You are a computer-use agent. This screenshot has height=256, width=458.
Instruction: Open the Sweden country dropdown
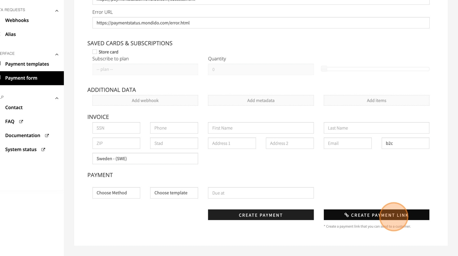coord(145,159)
